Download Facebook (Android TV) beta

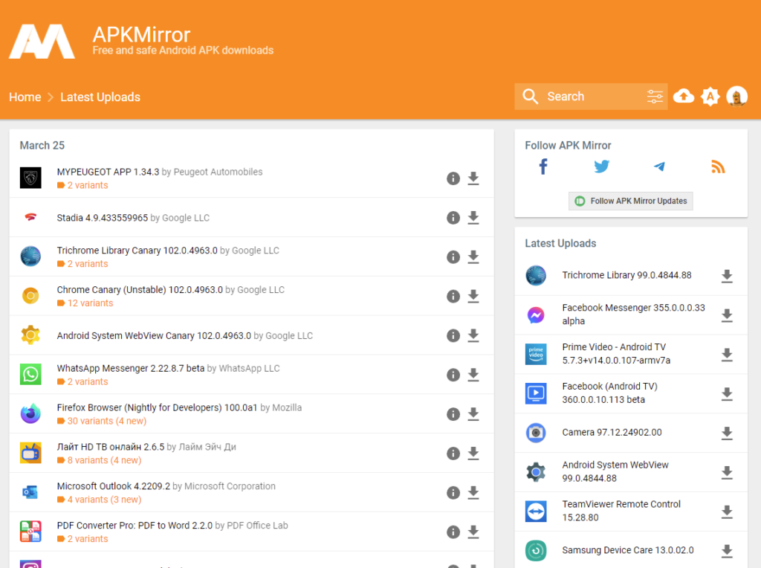point(727,394)
